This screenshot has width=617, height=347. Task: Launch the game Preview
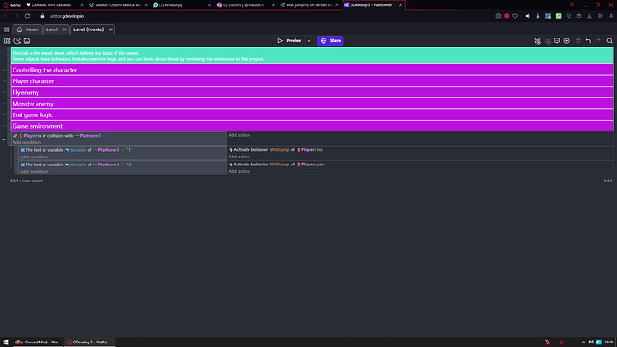pos(290,41)
